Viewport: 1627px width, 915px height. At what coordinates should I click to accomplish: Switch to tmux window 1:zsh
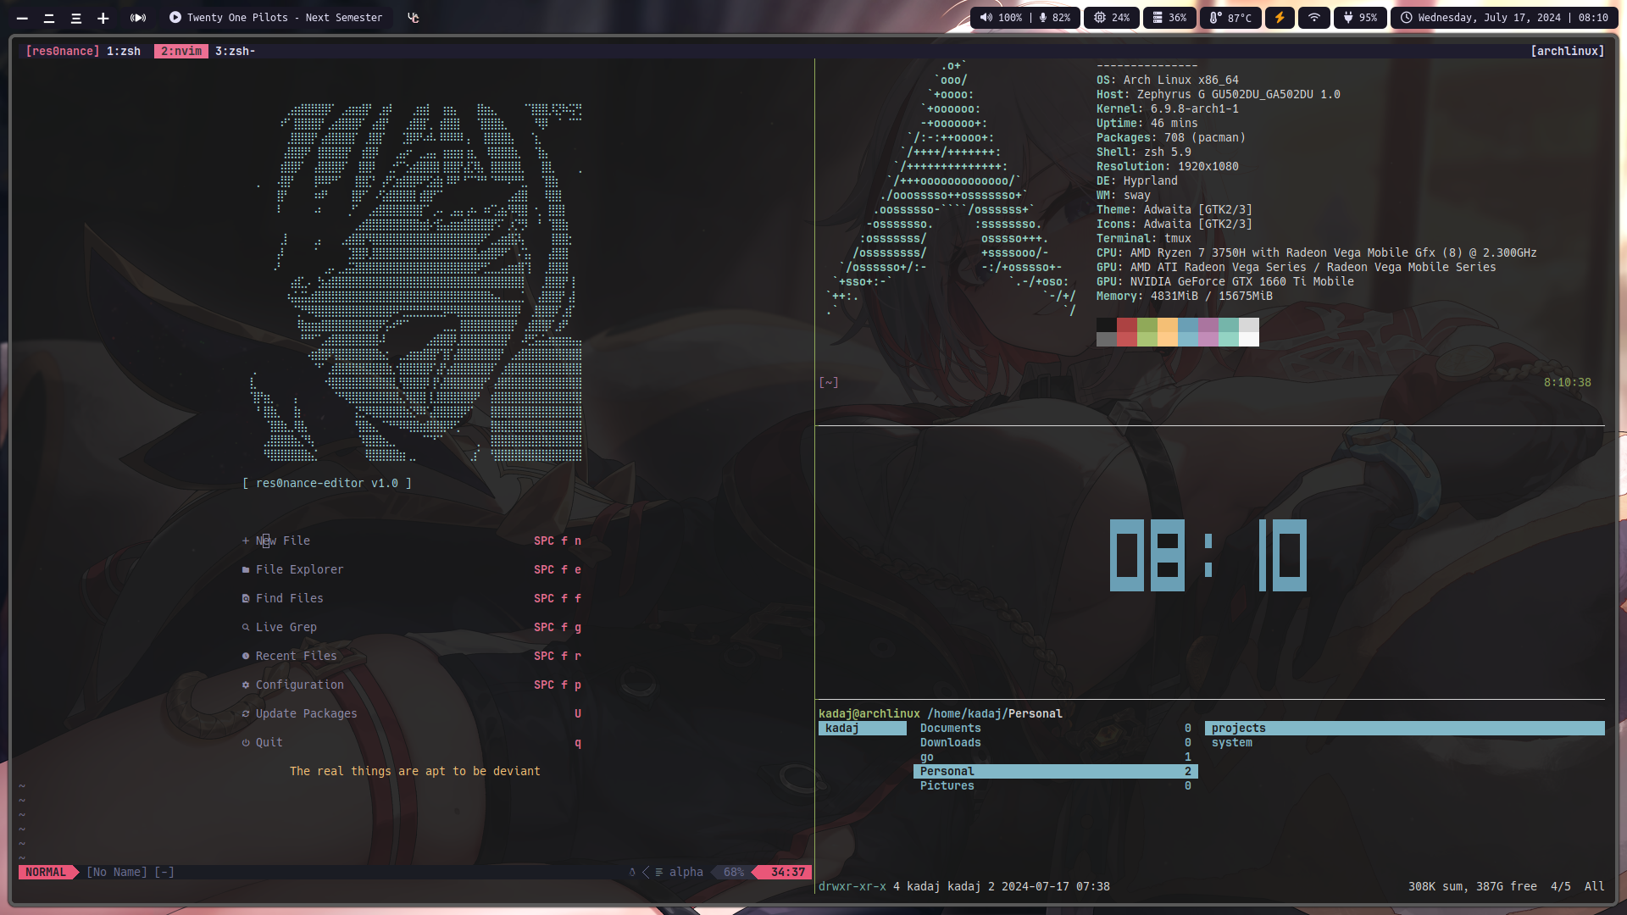[124, 51]
